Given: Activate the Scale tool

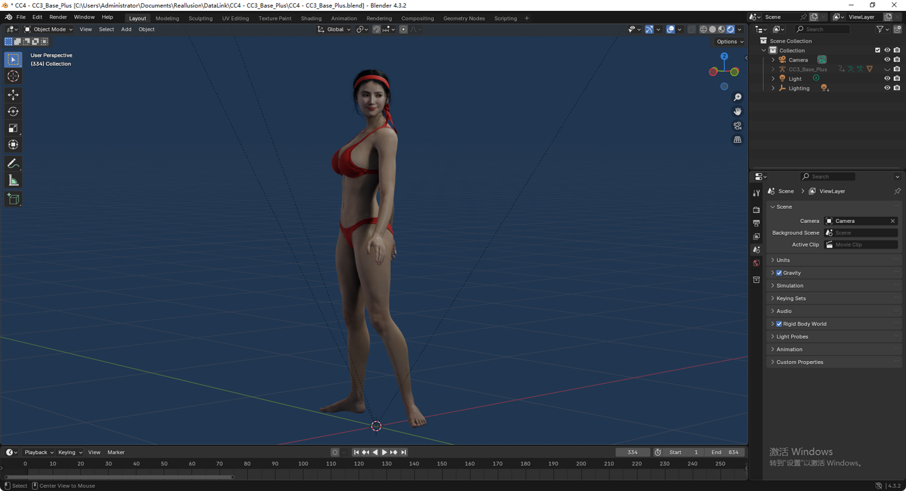Looking at the screenshot, I should click(13, 128).
